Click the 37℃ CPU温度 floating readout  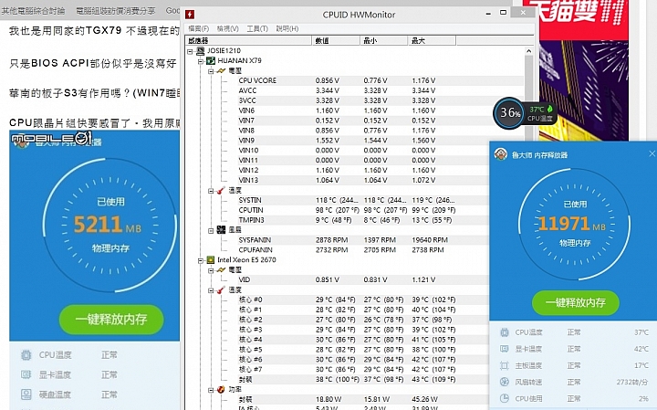tap(540, 113)
